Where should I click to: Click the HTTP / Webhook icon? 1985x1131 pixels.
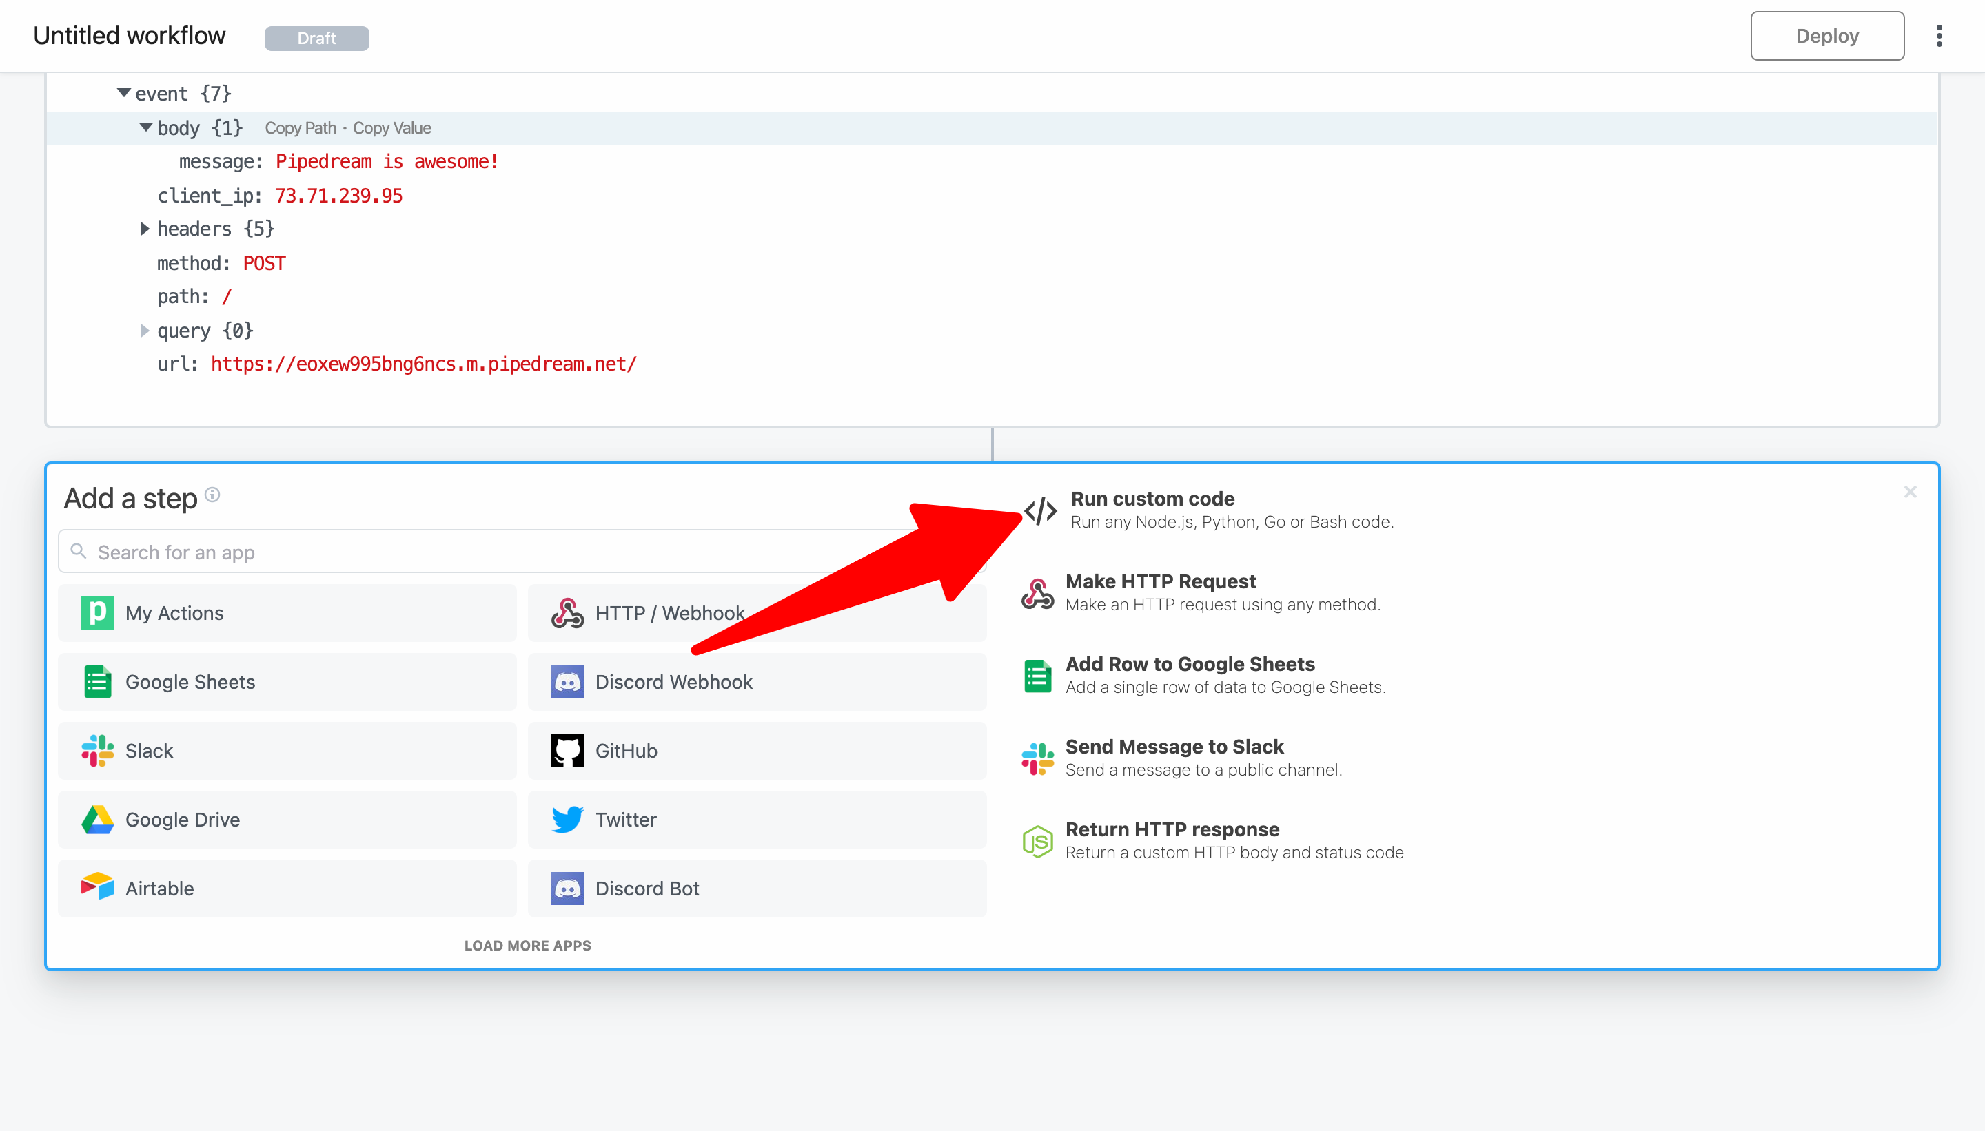point(567,613)
